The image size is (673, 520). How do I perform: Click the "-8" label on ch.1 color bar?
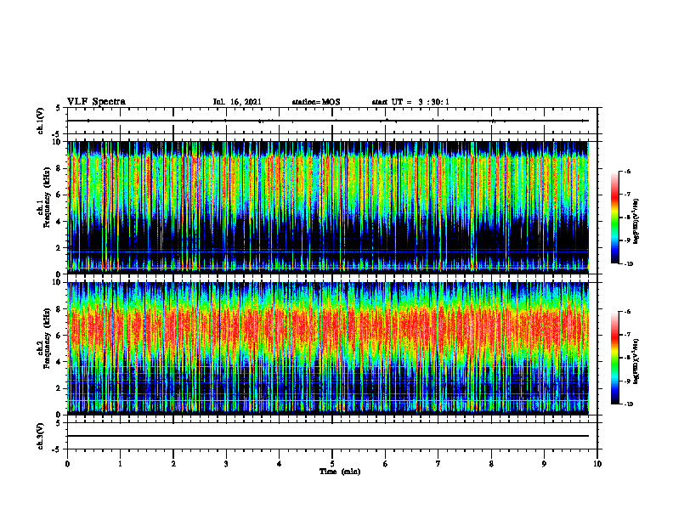(628, 218)
